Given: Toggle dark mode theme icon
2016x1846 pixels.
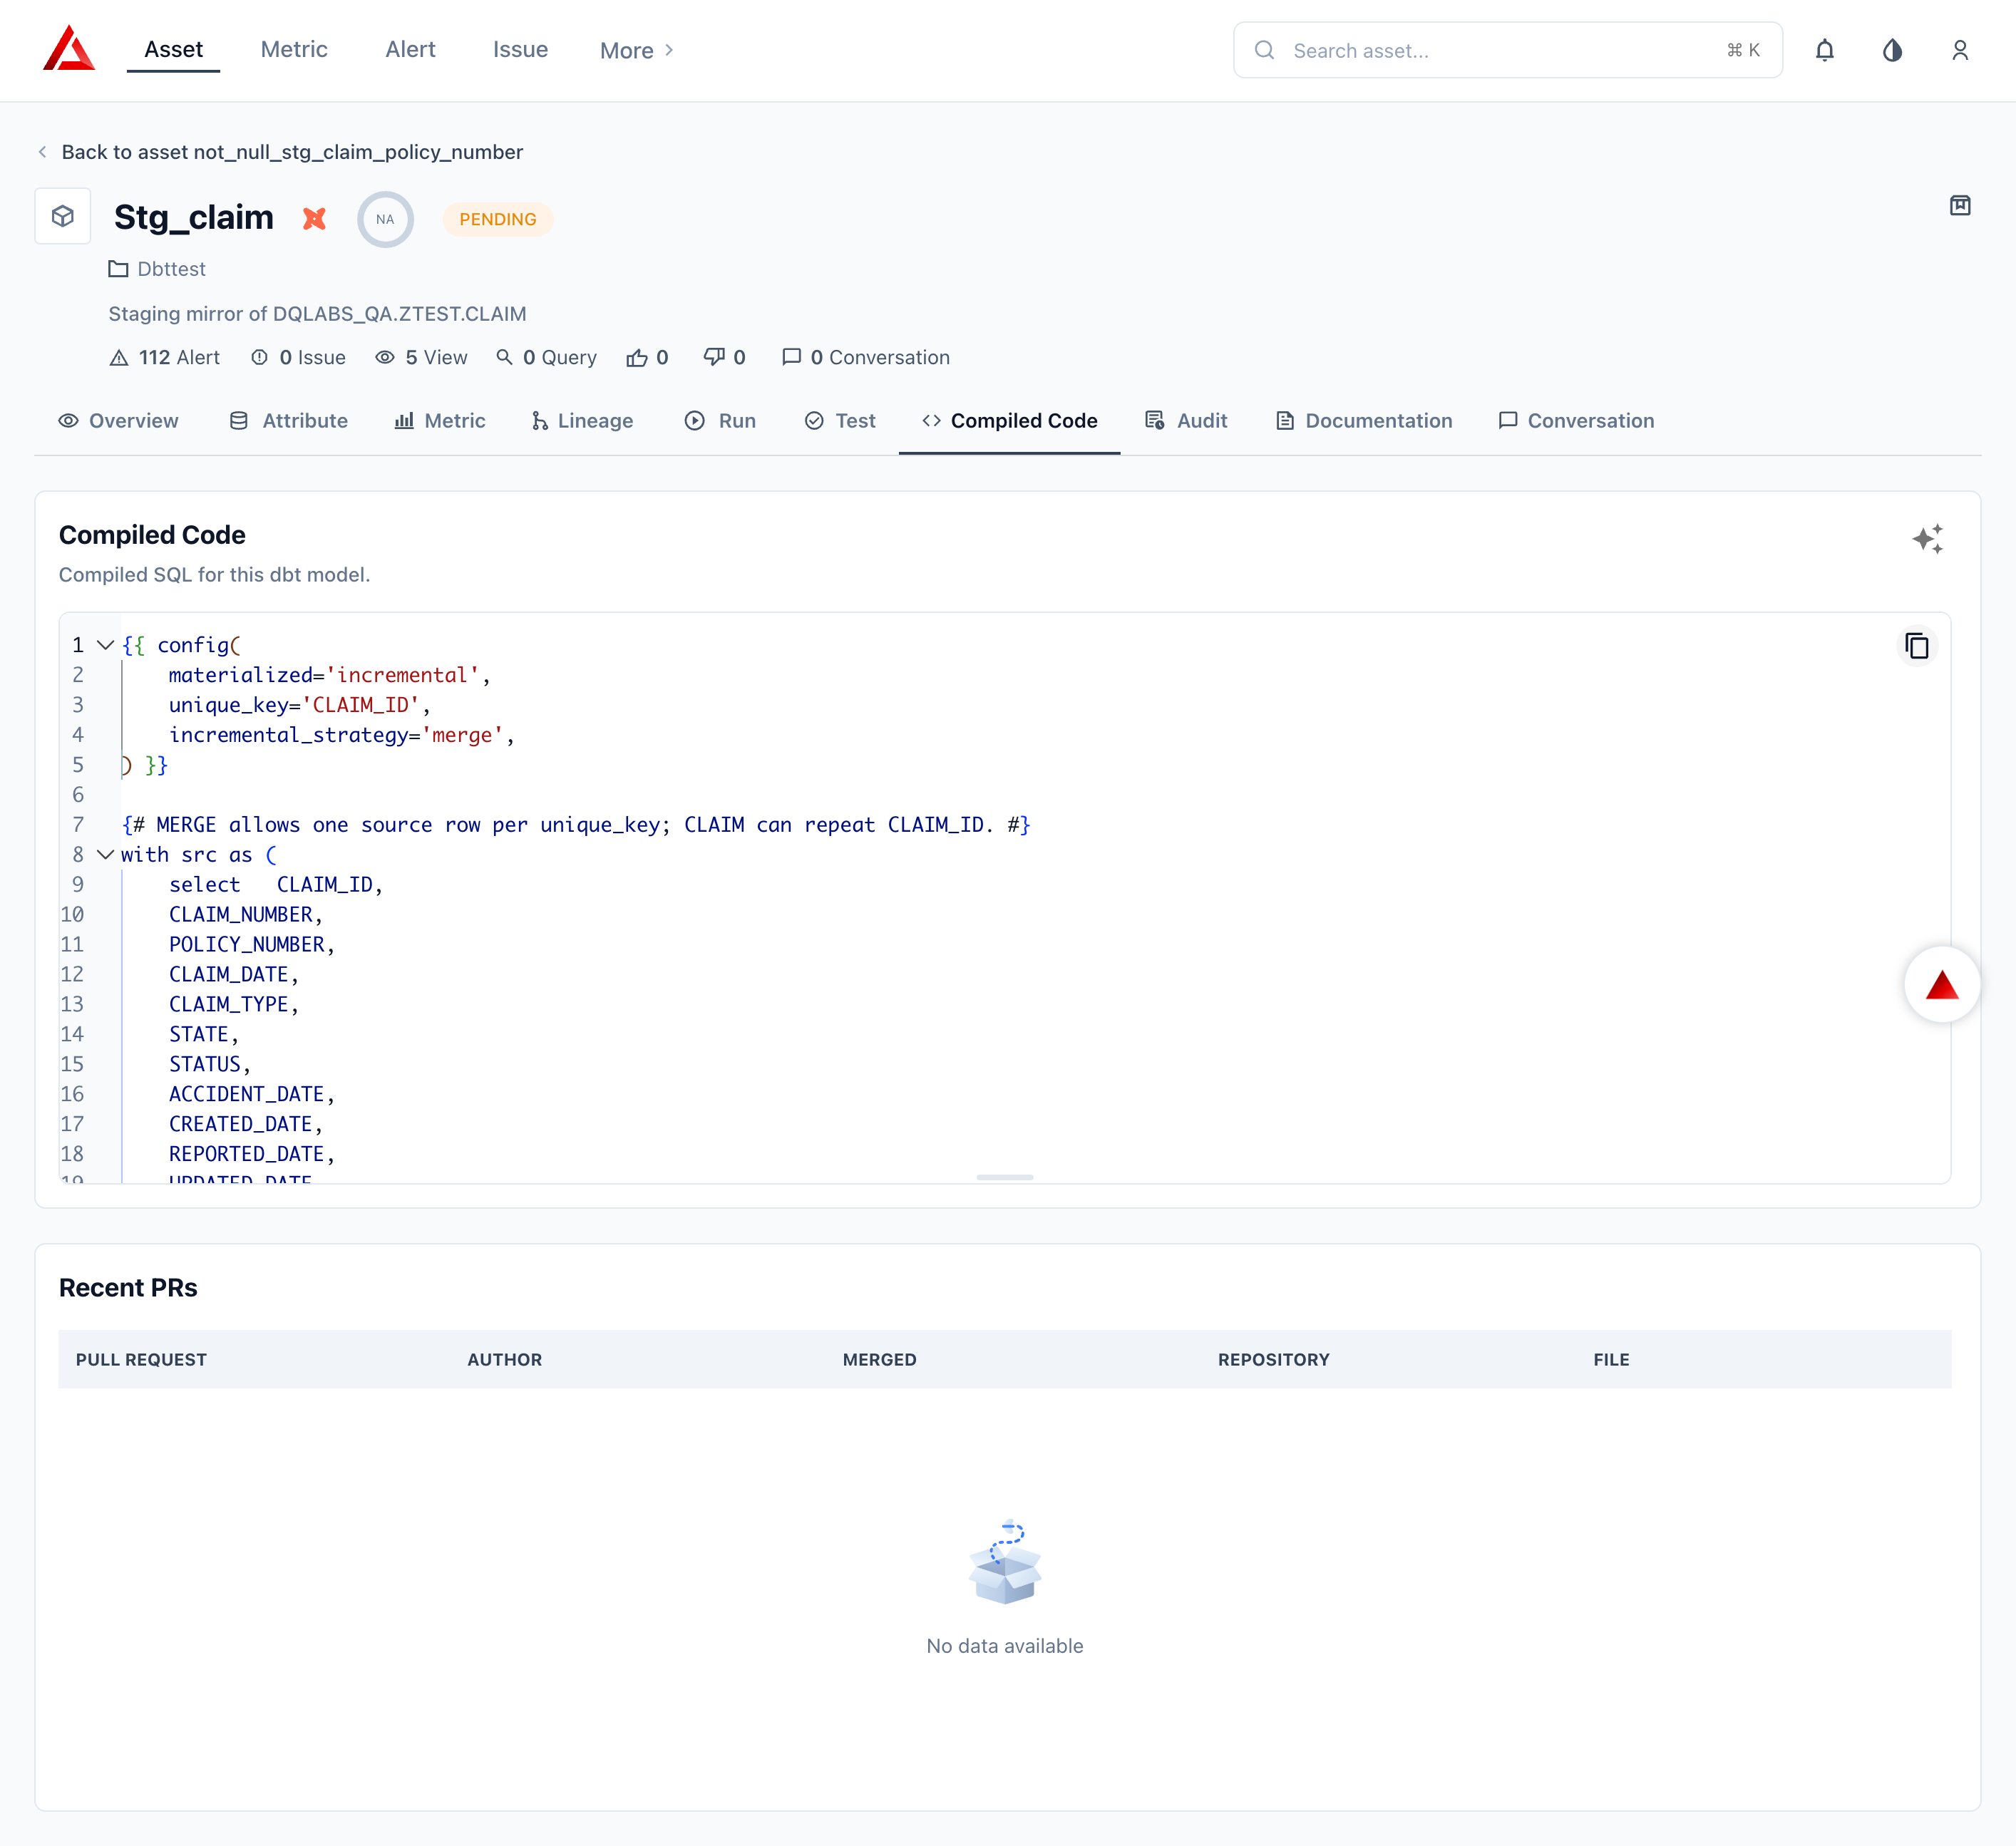Looking at the screenshot, I should coord(1892,50).
